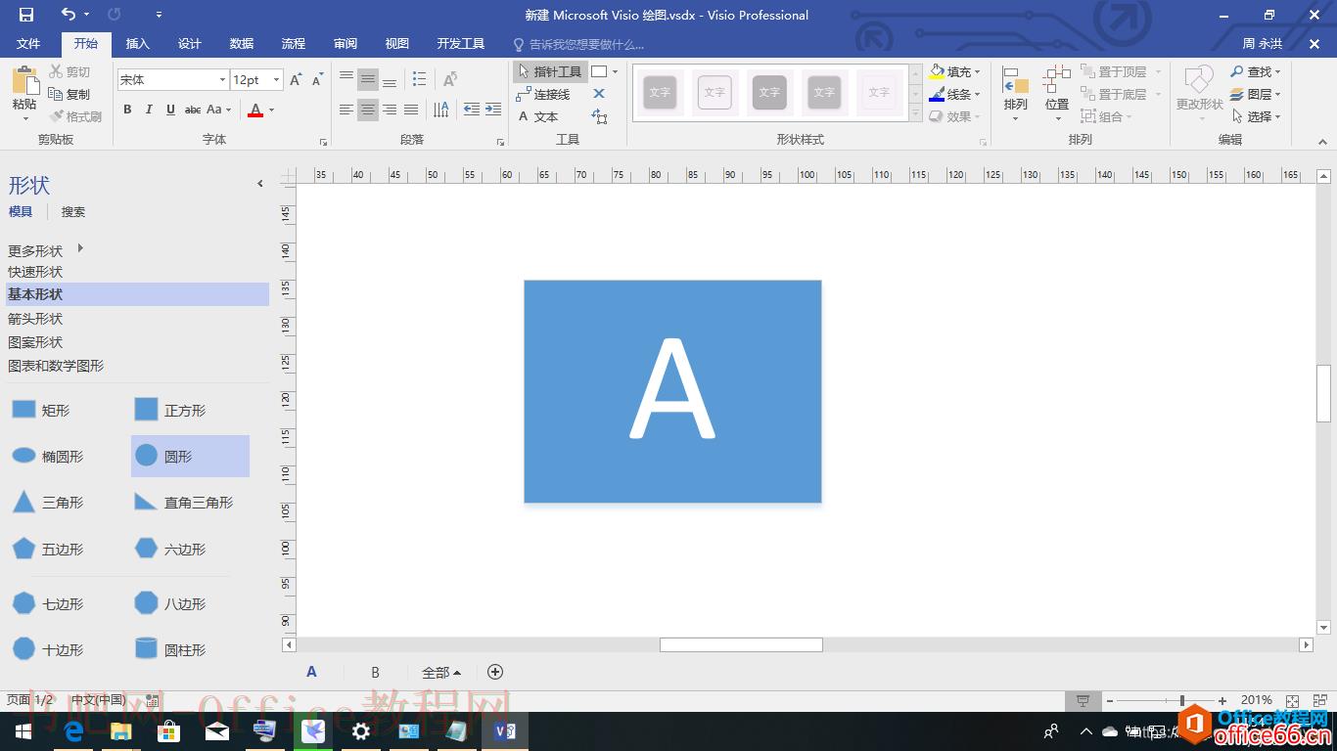This screenshot has height=751, width=1337.
Task: Select the Text tool 文本
Action: (x=538, y=116)
